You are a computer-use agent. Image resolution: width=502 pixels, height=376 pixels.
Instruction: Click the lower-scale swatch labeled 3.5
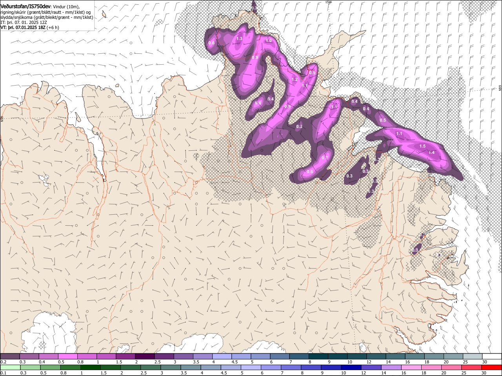(x=191, y=368)
